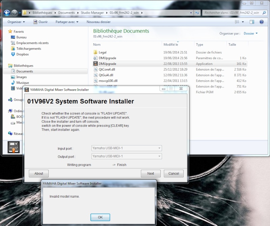Expand the address bar history dropdown
Screen dimensions: 270x226
[191, 13]
